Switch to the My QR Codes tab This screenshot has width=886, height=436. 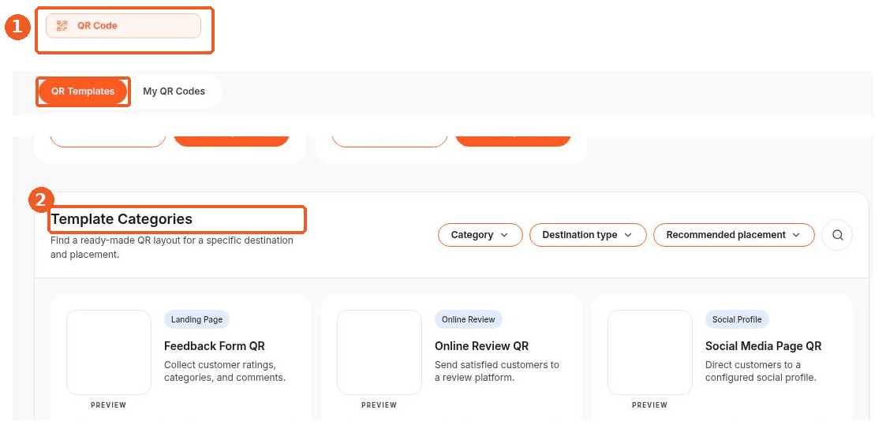174,91
